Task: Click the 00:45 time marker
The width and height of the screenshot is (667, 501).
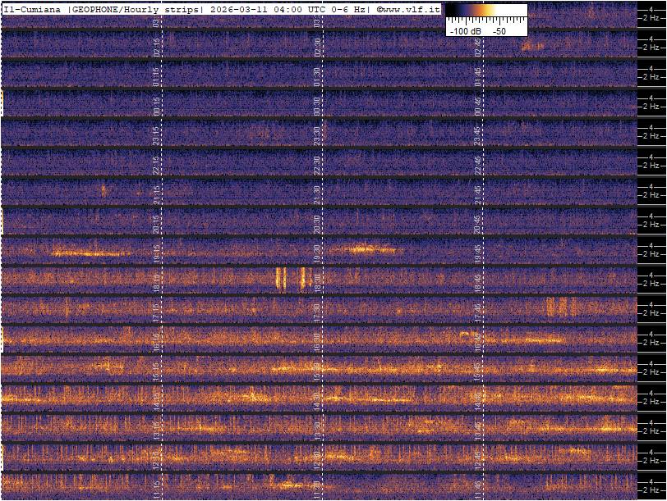Action: coord(477,106)
